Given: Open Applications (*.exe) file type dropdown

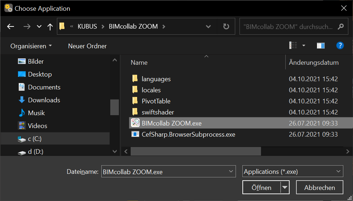Looking at the screenshot, I should (292, 172).
